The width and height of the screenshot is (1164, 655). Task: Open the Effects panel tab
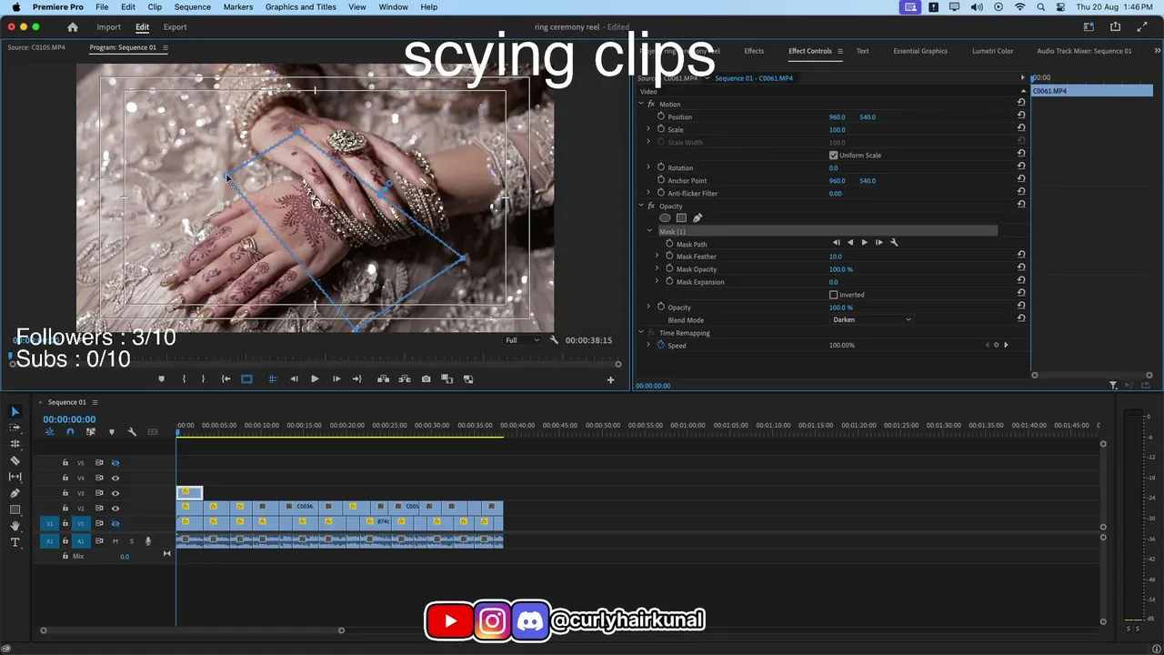click(754, 51)
